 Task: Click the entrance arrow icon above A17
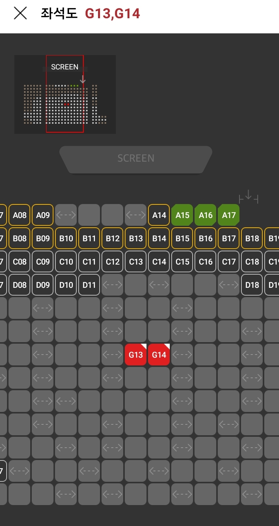pyautogui.click(x=248, y=196)
